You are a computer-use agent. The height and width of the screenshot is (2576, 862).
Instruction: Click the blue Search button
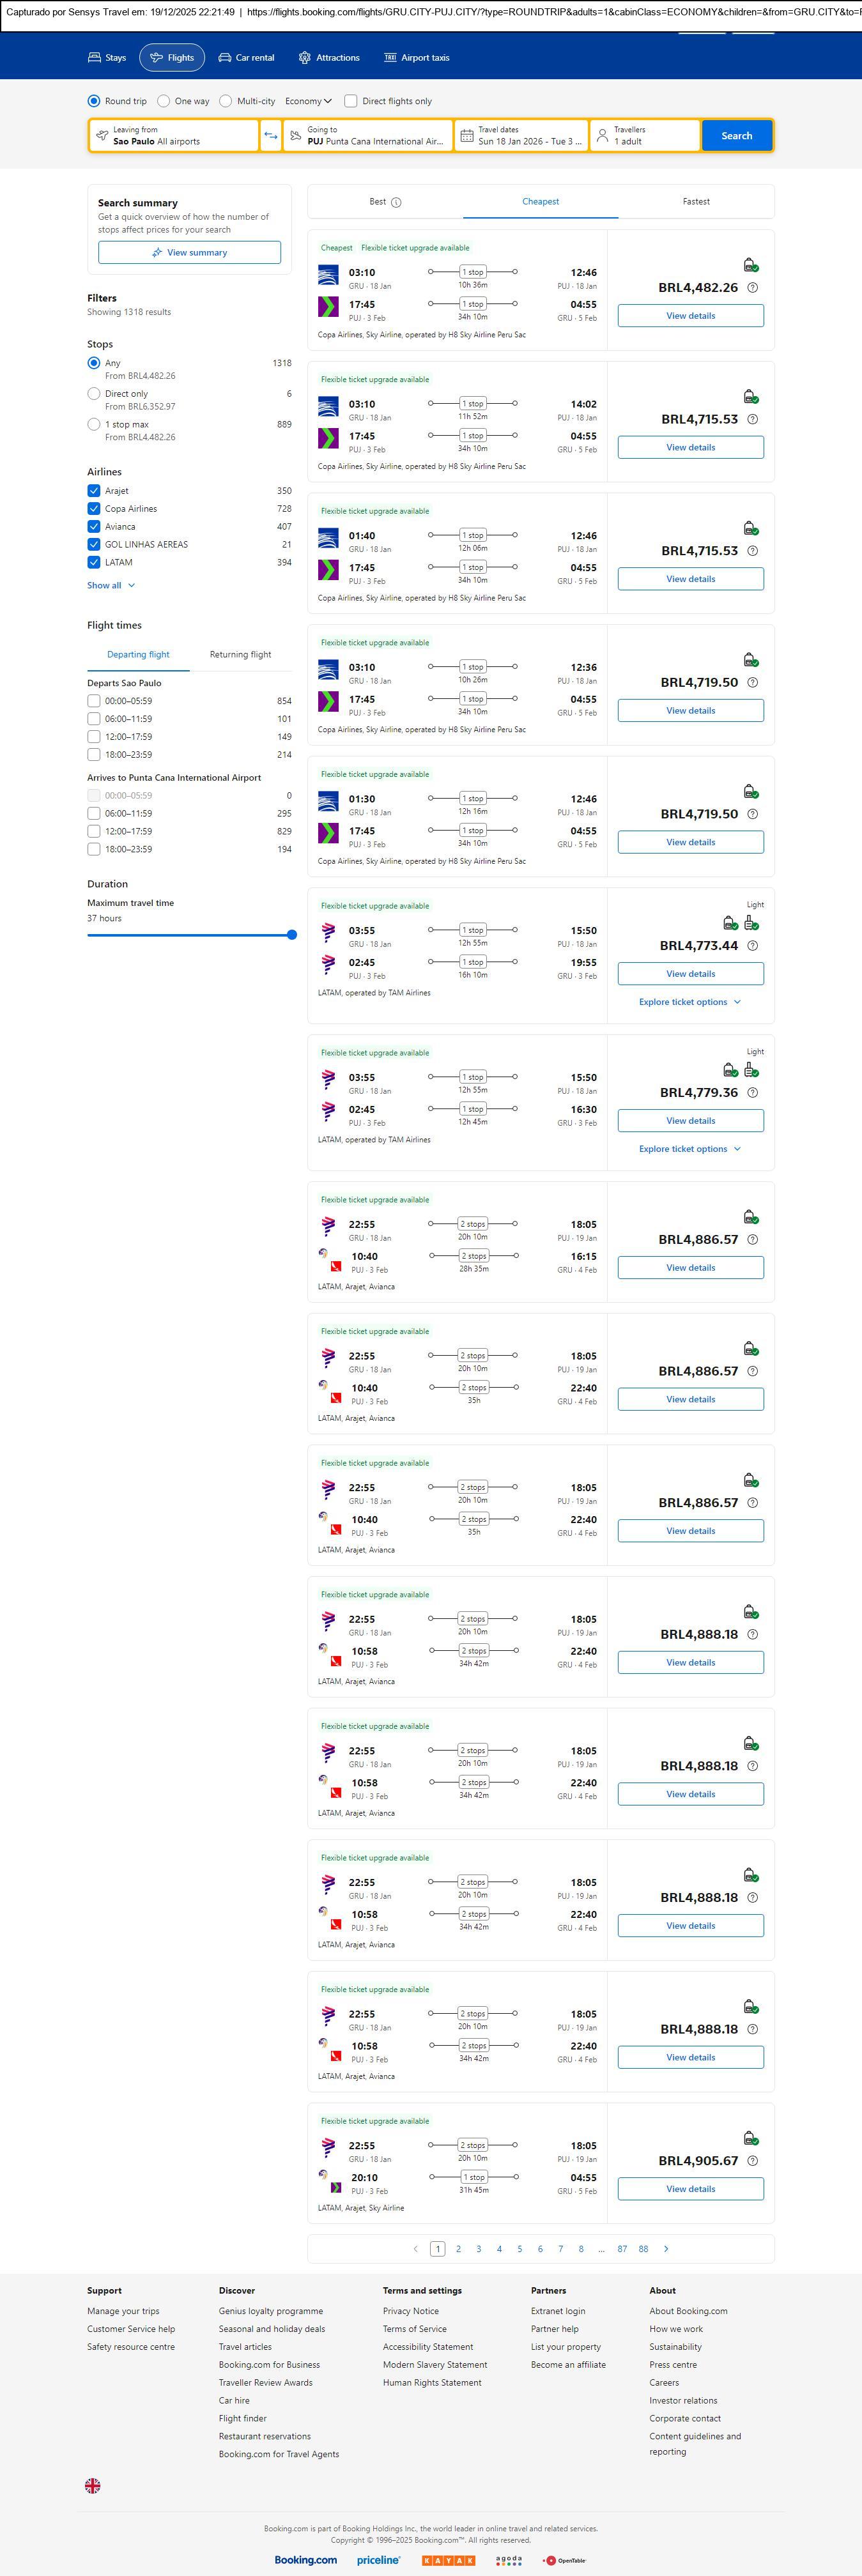736,136
